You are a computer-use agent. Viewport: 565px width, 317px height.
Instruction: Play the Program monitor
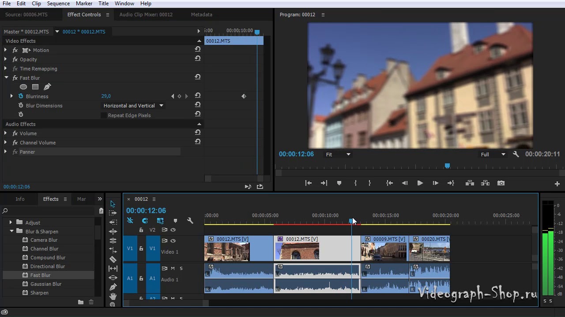point(420,183)
